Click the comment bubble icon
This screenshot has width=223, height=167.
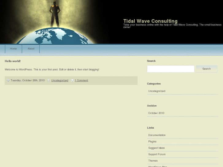tap(72, 80)
